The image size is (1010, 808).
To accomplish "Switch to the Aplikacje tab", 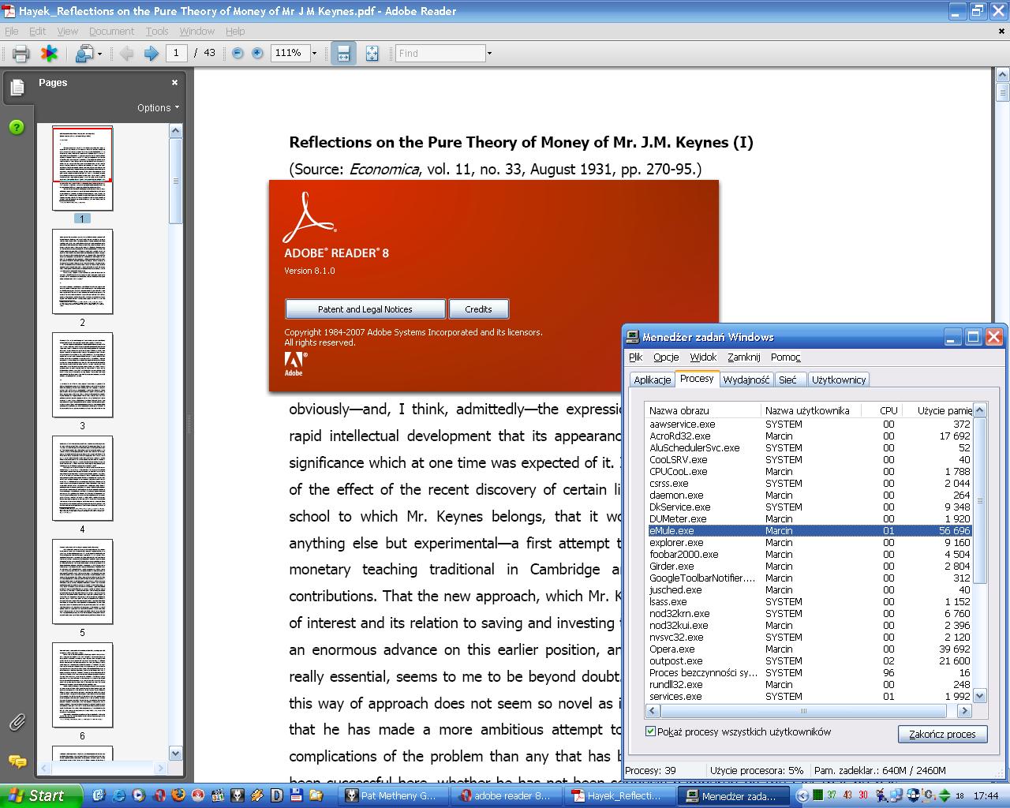I will pos(653,380).
